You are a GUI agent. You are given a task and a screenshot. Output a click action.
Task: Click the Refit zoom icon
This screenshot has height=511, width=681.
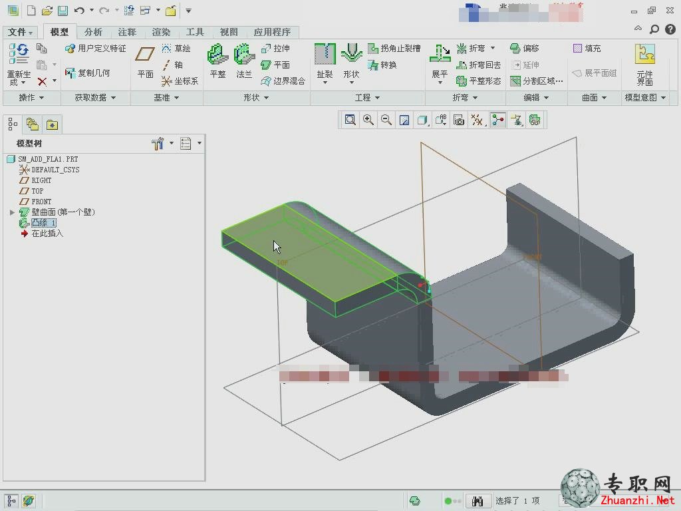(350, 120)
